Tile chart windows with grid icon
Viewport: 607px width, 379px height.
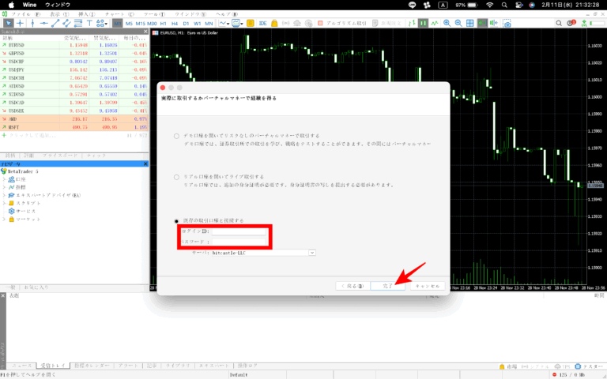470,23
